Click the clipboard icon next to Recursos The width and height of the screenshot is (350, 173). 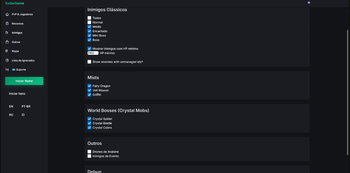pyautogui.click(x=7, y=23)
